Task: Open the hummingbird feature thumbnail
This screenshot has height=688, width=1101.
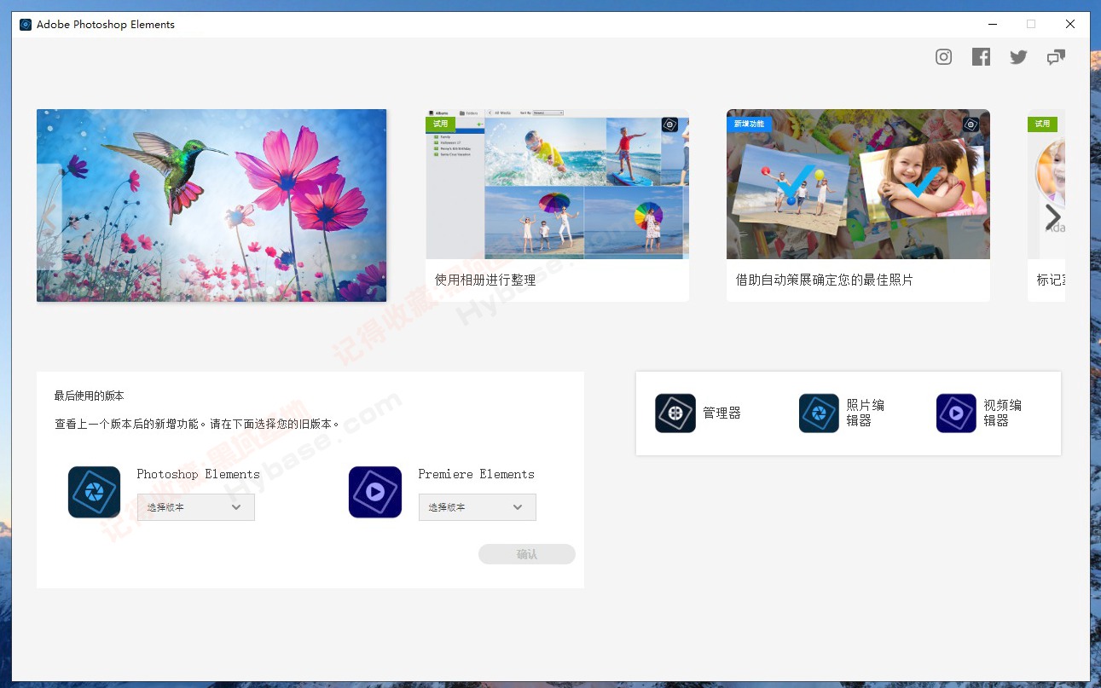Action: [x=211, y=205]
